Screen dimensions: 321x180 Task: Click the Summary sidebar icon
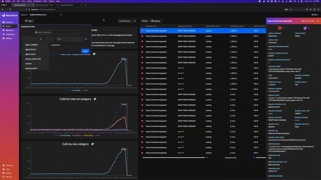pyautogui.click(x=4, y=22)
